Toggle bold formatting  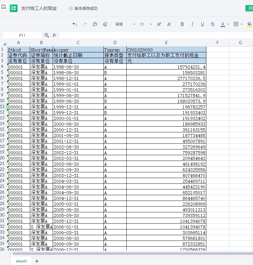pyautogui.click(x=182, y=24)
